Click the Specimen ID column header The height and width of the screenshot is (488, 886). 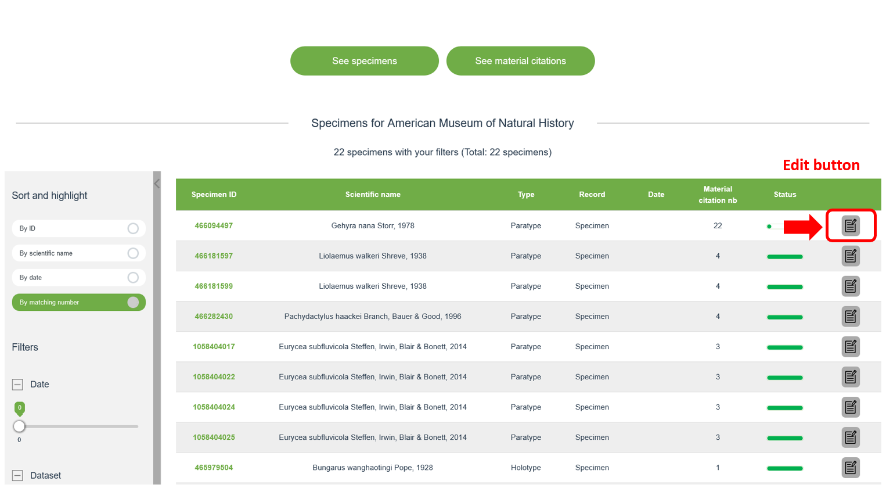[214, 195]
